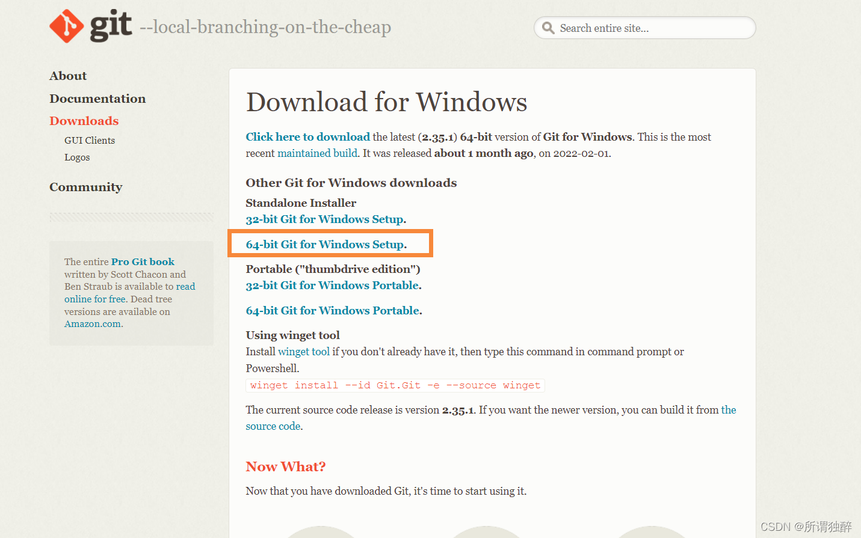This screenshot has height=538, width=861.
Task: Go to Logos page
Action: tap(77, 157)
